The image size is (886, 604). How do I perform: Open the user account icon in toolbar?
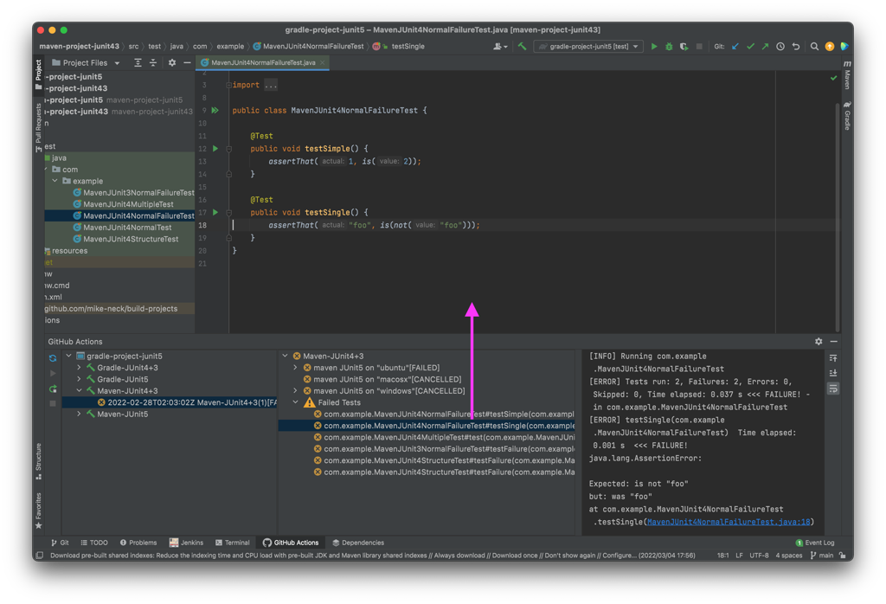[x=499, y=47]
